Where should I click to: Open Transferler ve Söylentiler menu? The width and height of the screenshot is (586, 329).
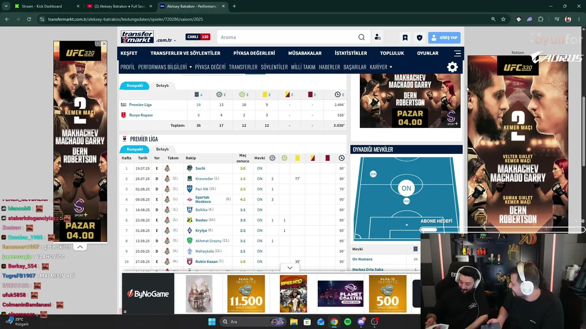click(185, 53)
